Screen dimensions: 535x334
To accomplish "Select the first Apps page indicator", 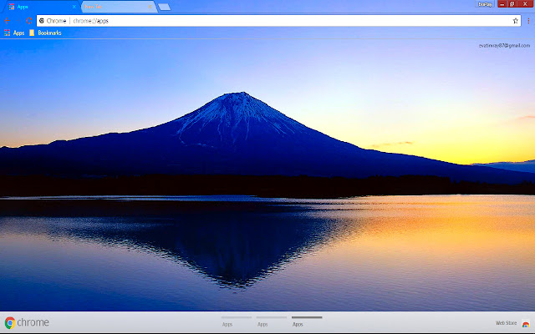I will click(236, 321).
